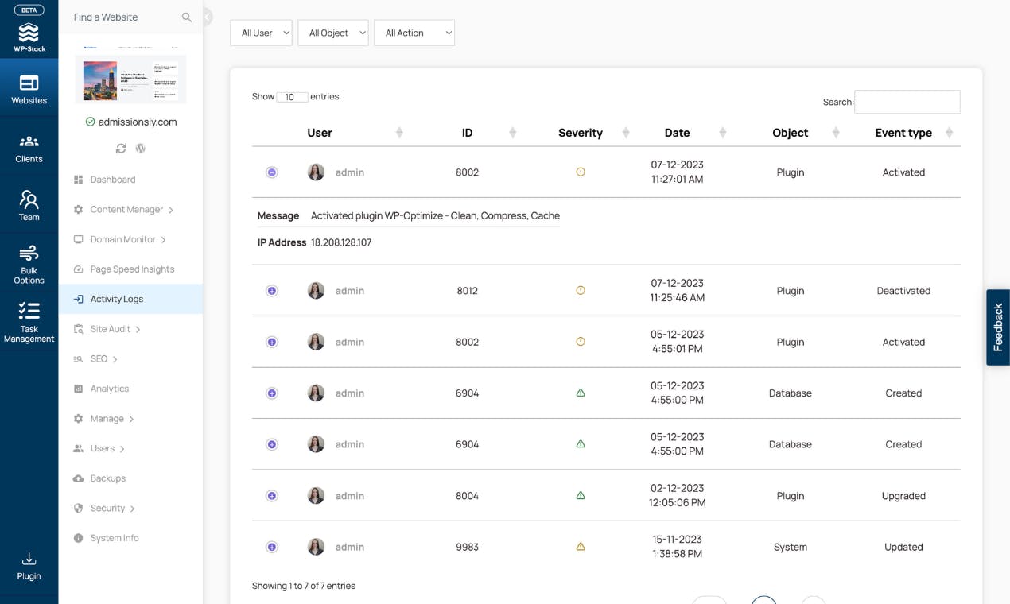Click the 'Activated plugin WP-Optimize' message text

(435, 215)
